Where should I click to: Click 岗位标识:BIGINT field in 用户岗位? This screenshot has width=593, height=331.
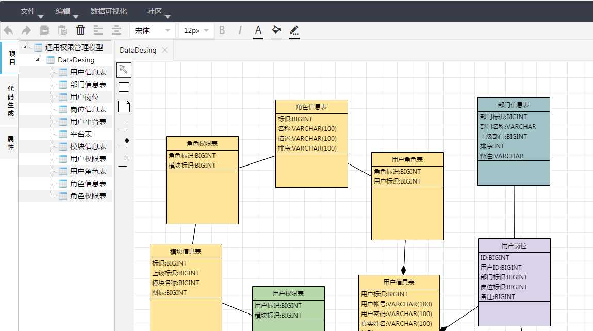[504, 287]
